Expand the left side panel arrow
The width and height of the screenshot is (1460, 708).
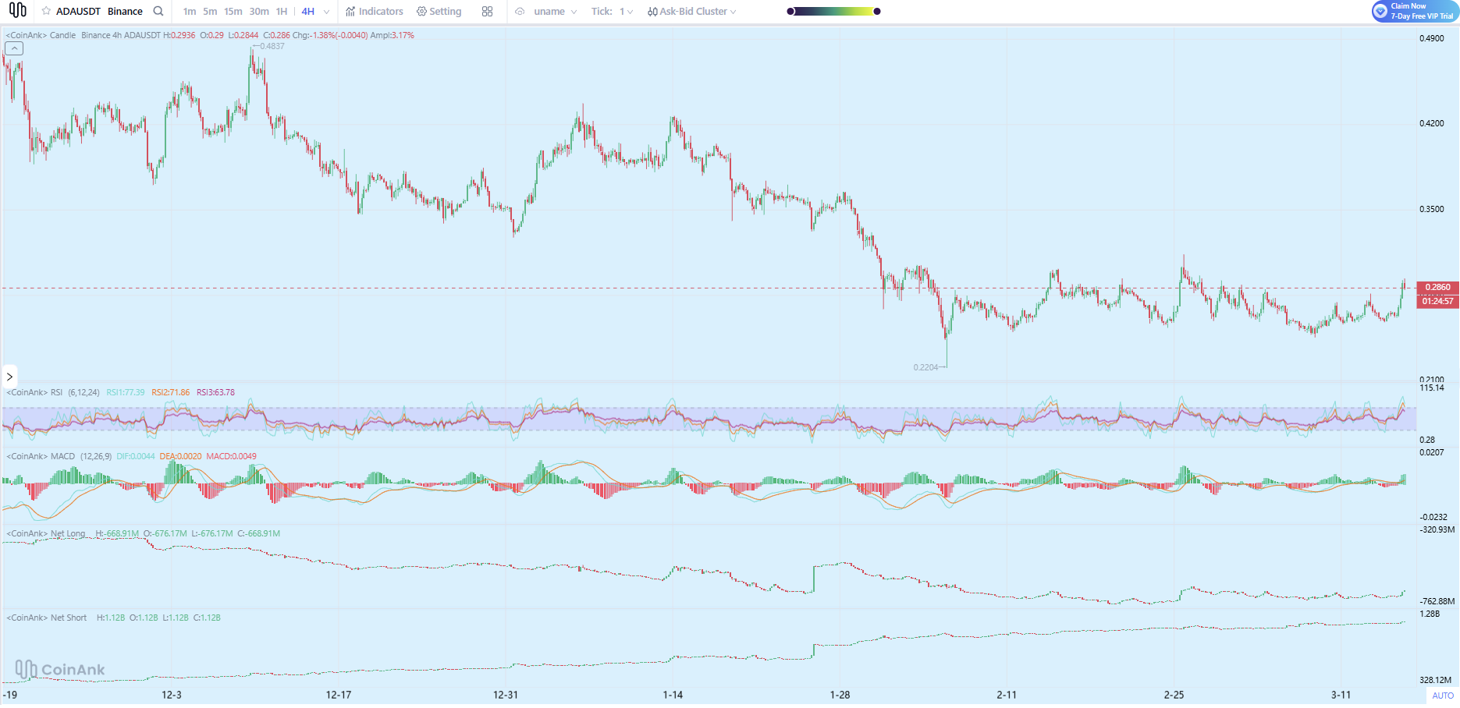[9, 377]
